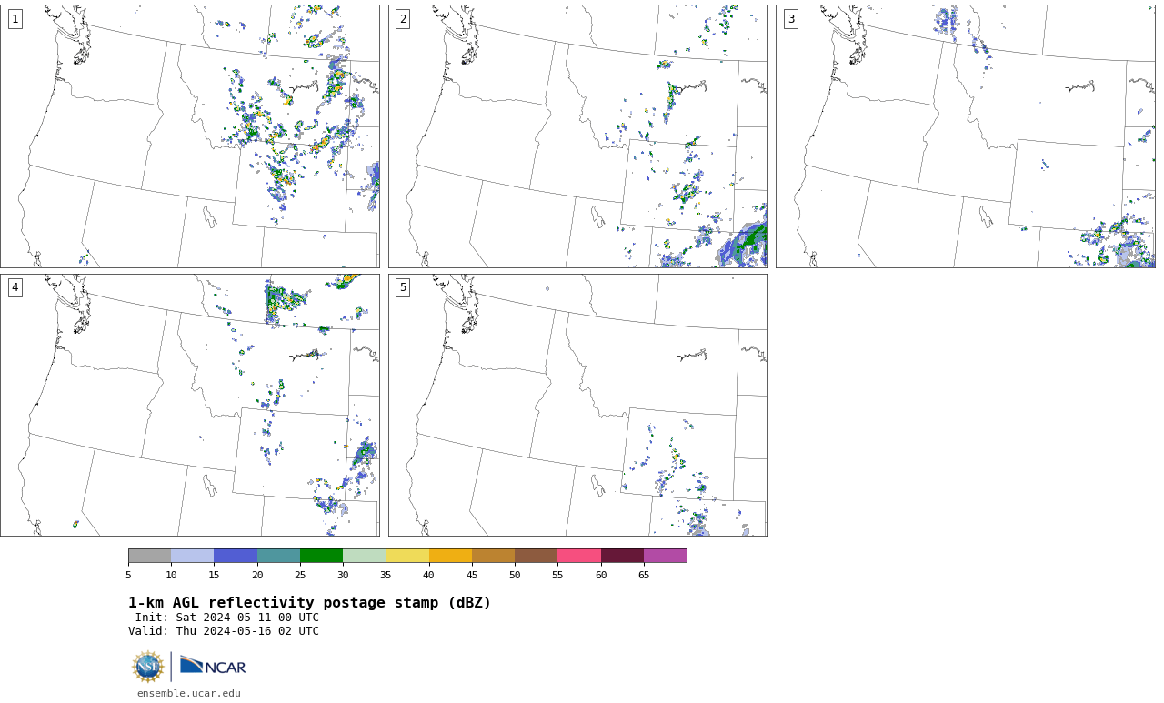Click the NCAR logo

pos(213,667)
